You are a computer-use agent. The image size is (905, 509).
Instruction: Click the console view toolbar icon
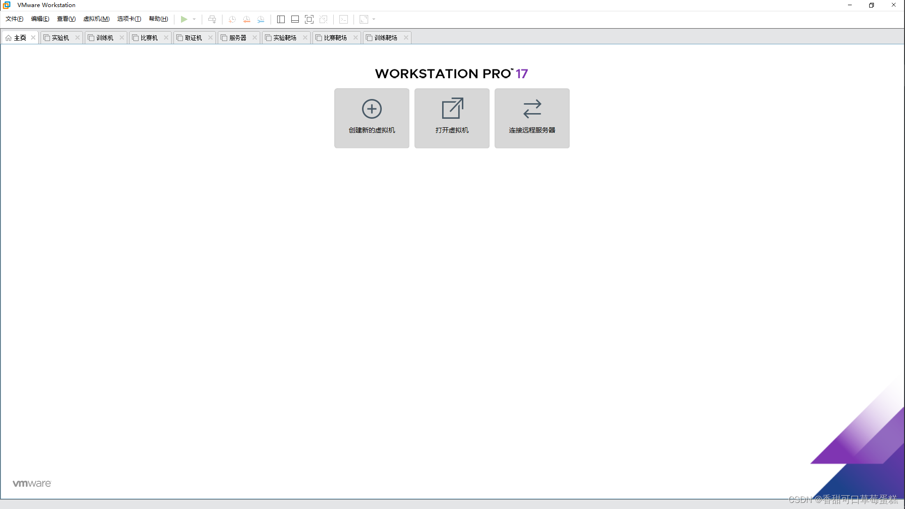coord(344,19)
